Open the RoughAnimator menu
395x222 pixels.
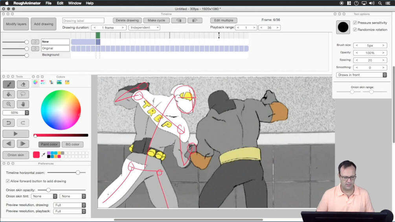click(x=27, y=3)
